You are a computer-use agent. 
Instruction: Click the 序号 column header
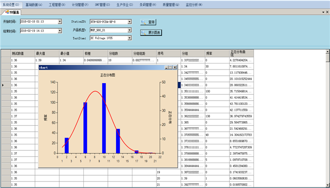coord(169,54)
